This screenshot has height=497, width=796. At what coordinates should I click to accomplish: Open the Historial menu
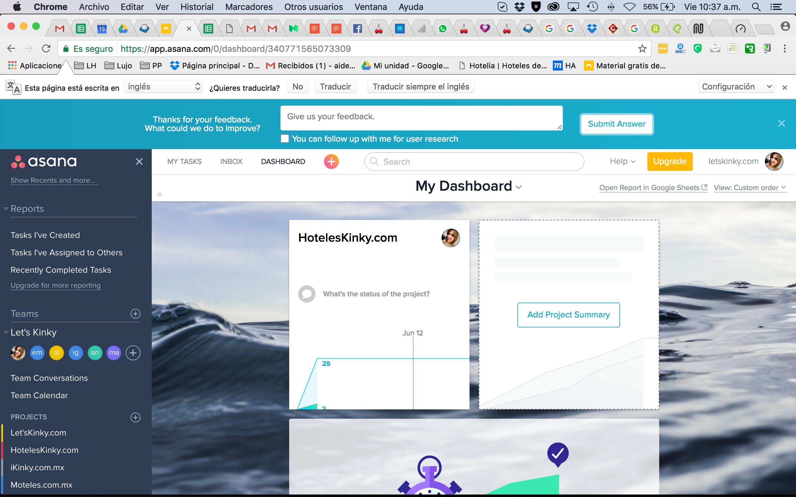click(x=197, y=7)
